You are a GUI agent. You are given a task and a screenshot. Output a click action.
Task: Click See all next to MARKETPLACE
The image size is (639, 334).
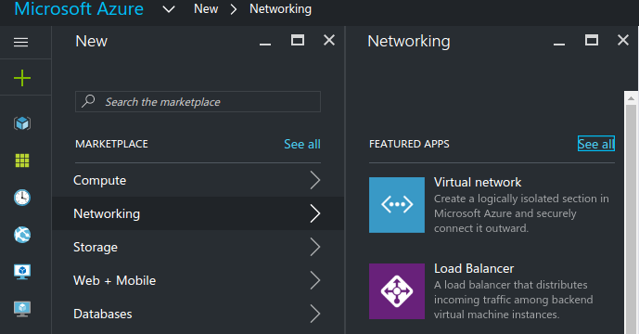point(302,144)
